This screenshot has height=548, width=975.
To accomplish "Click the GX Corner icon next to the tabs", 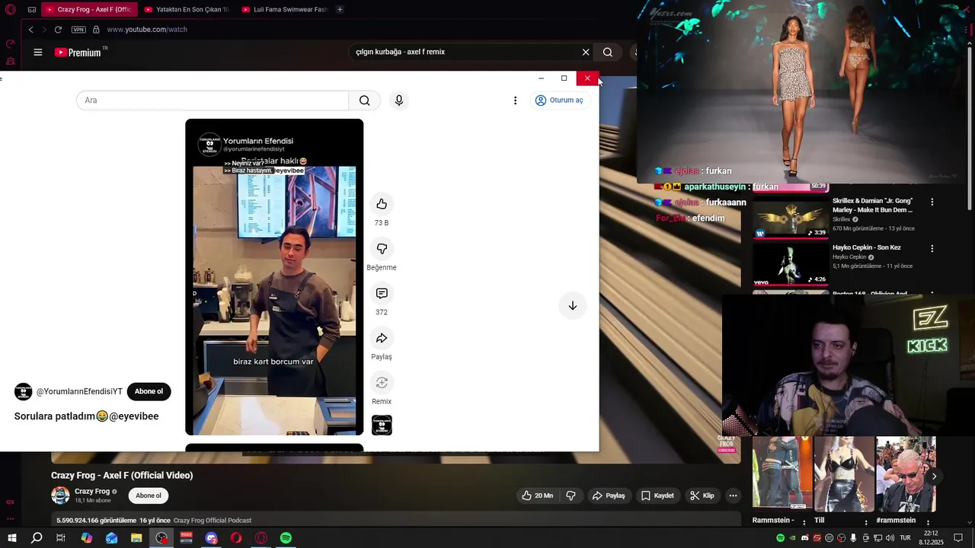I will 31,10.
